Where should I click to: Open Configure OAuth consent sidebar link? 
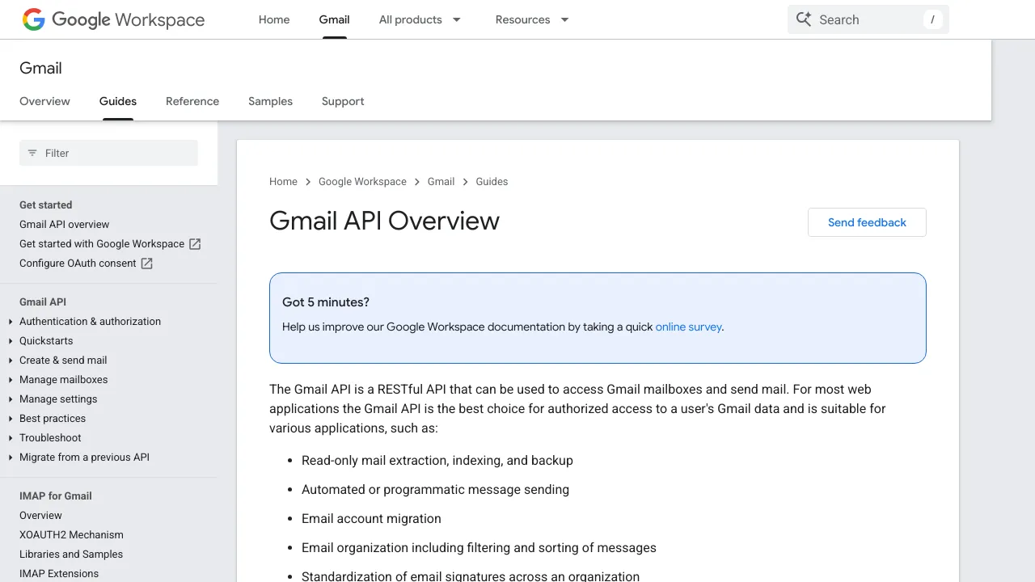click(x=78, y=264)
